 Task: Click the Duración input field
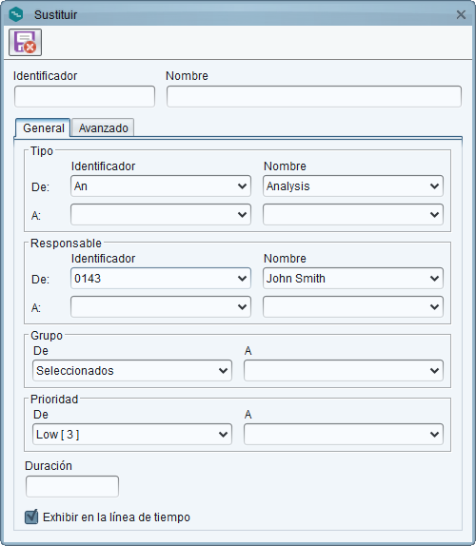(72, 486)
